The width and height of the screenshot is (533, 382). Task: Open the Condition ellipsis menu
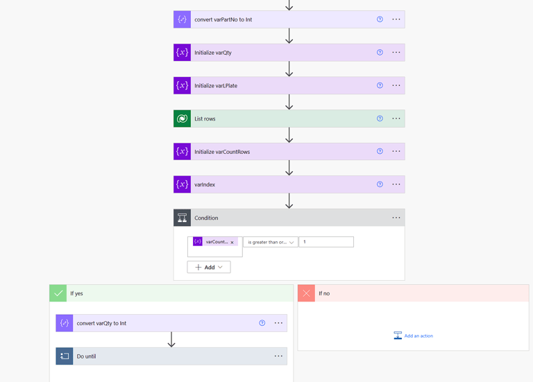click(x=396, y=218)
